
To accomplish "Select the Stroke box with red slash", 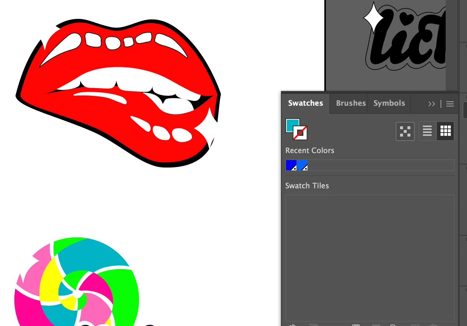I will pyautogui.click(x=300, y=133).
